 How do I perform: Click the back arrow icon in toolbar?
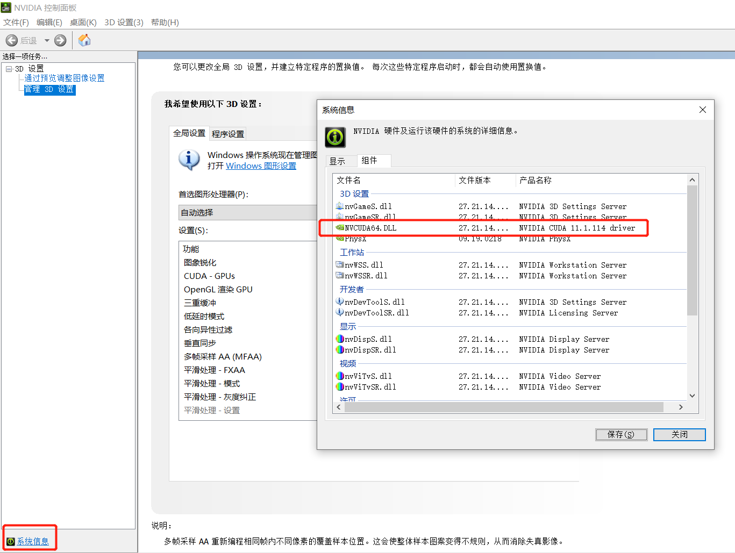[12, 40]
